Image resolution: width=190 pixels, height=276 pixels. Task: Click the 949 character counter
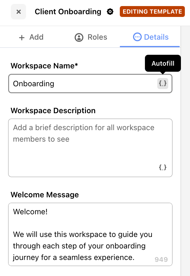(x=161, y=259)
